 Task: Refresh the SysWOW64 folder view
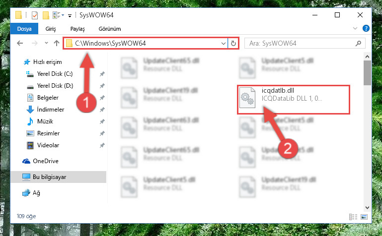(x=233, y=43)
